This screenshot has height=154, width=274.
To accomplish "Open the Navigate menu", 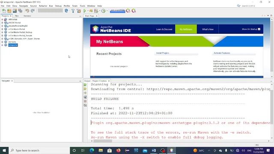I will [24, 6].
